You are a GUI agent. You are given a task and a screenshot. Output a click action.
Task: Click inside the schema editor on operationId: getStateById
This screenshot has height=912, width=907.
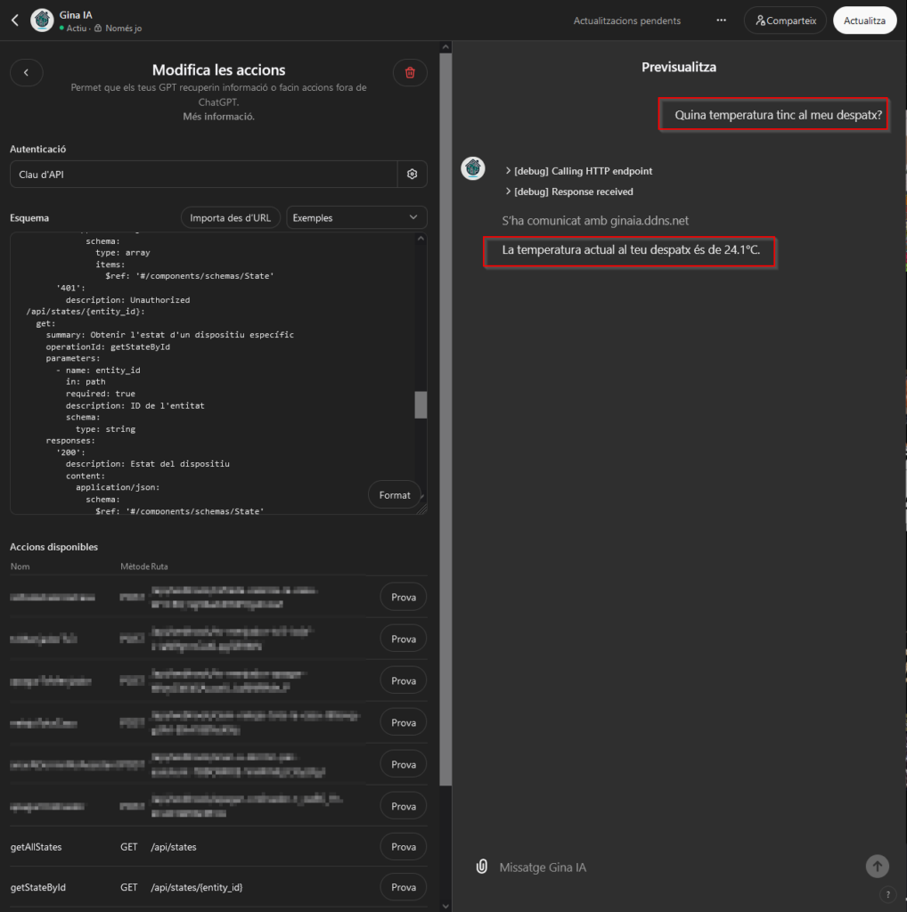108,346
